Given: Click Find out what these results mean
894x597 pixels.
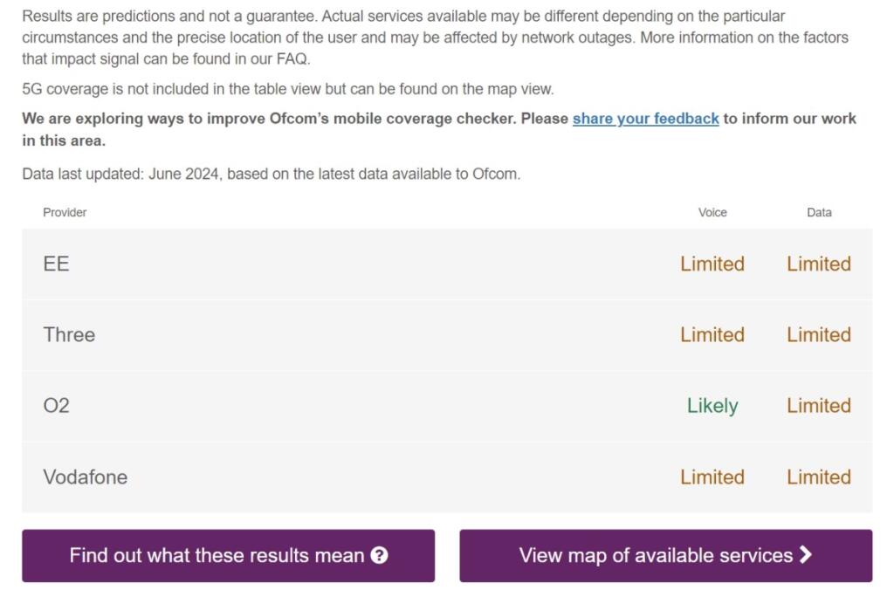Looking at the screenshot, I should (x=228, y=555).
